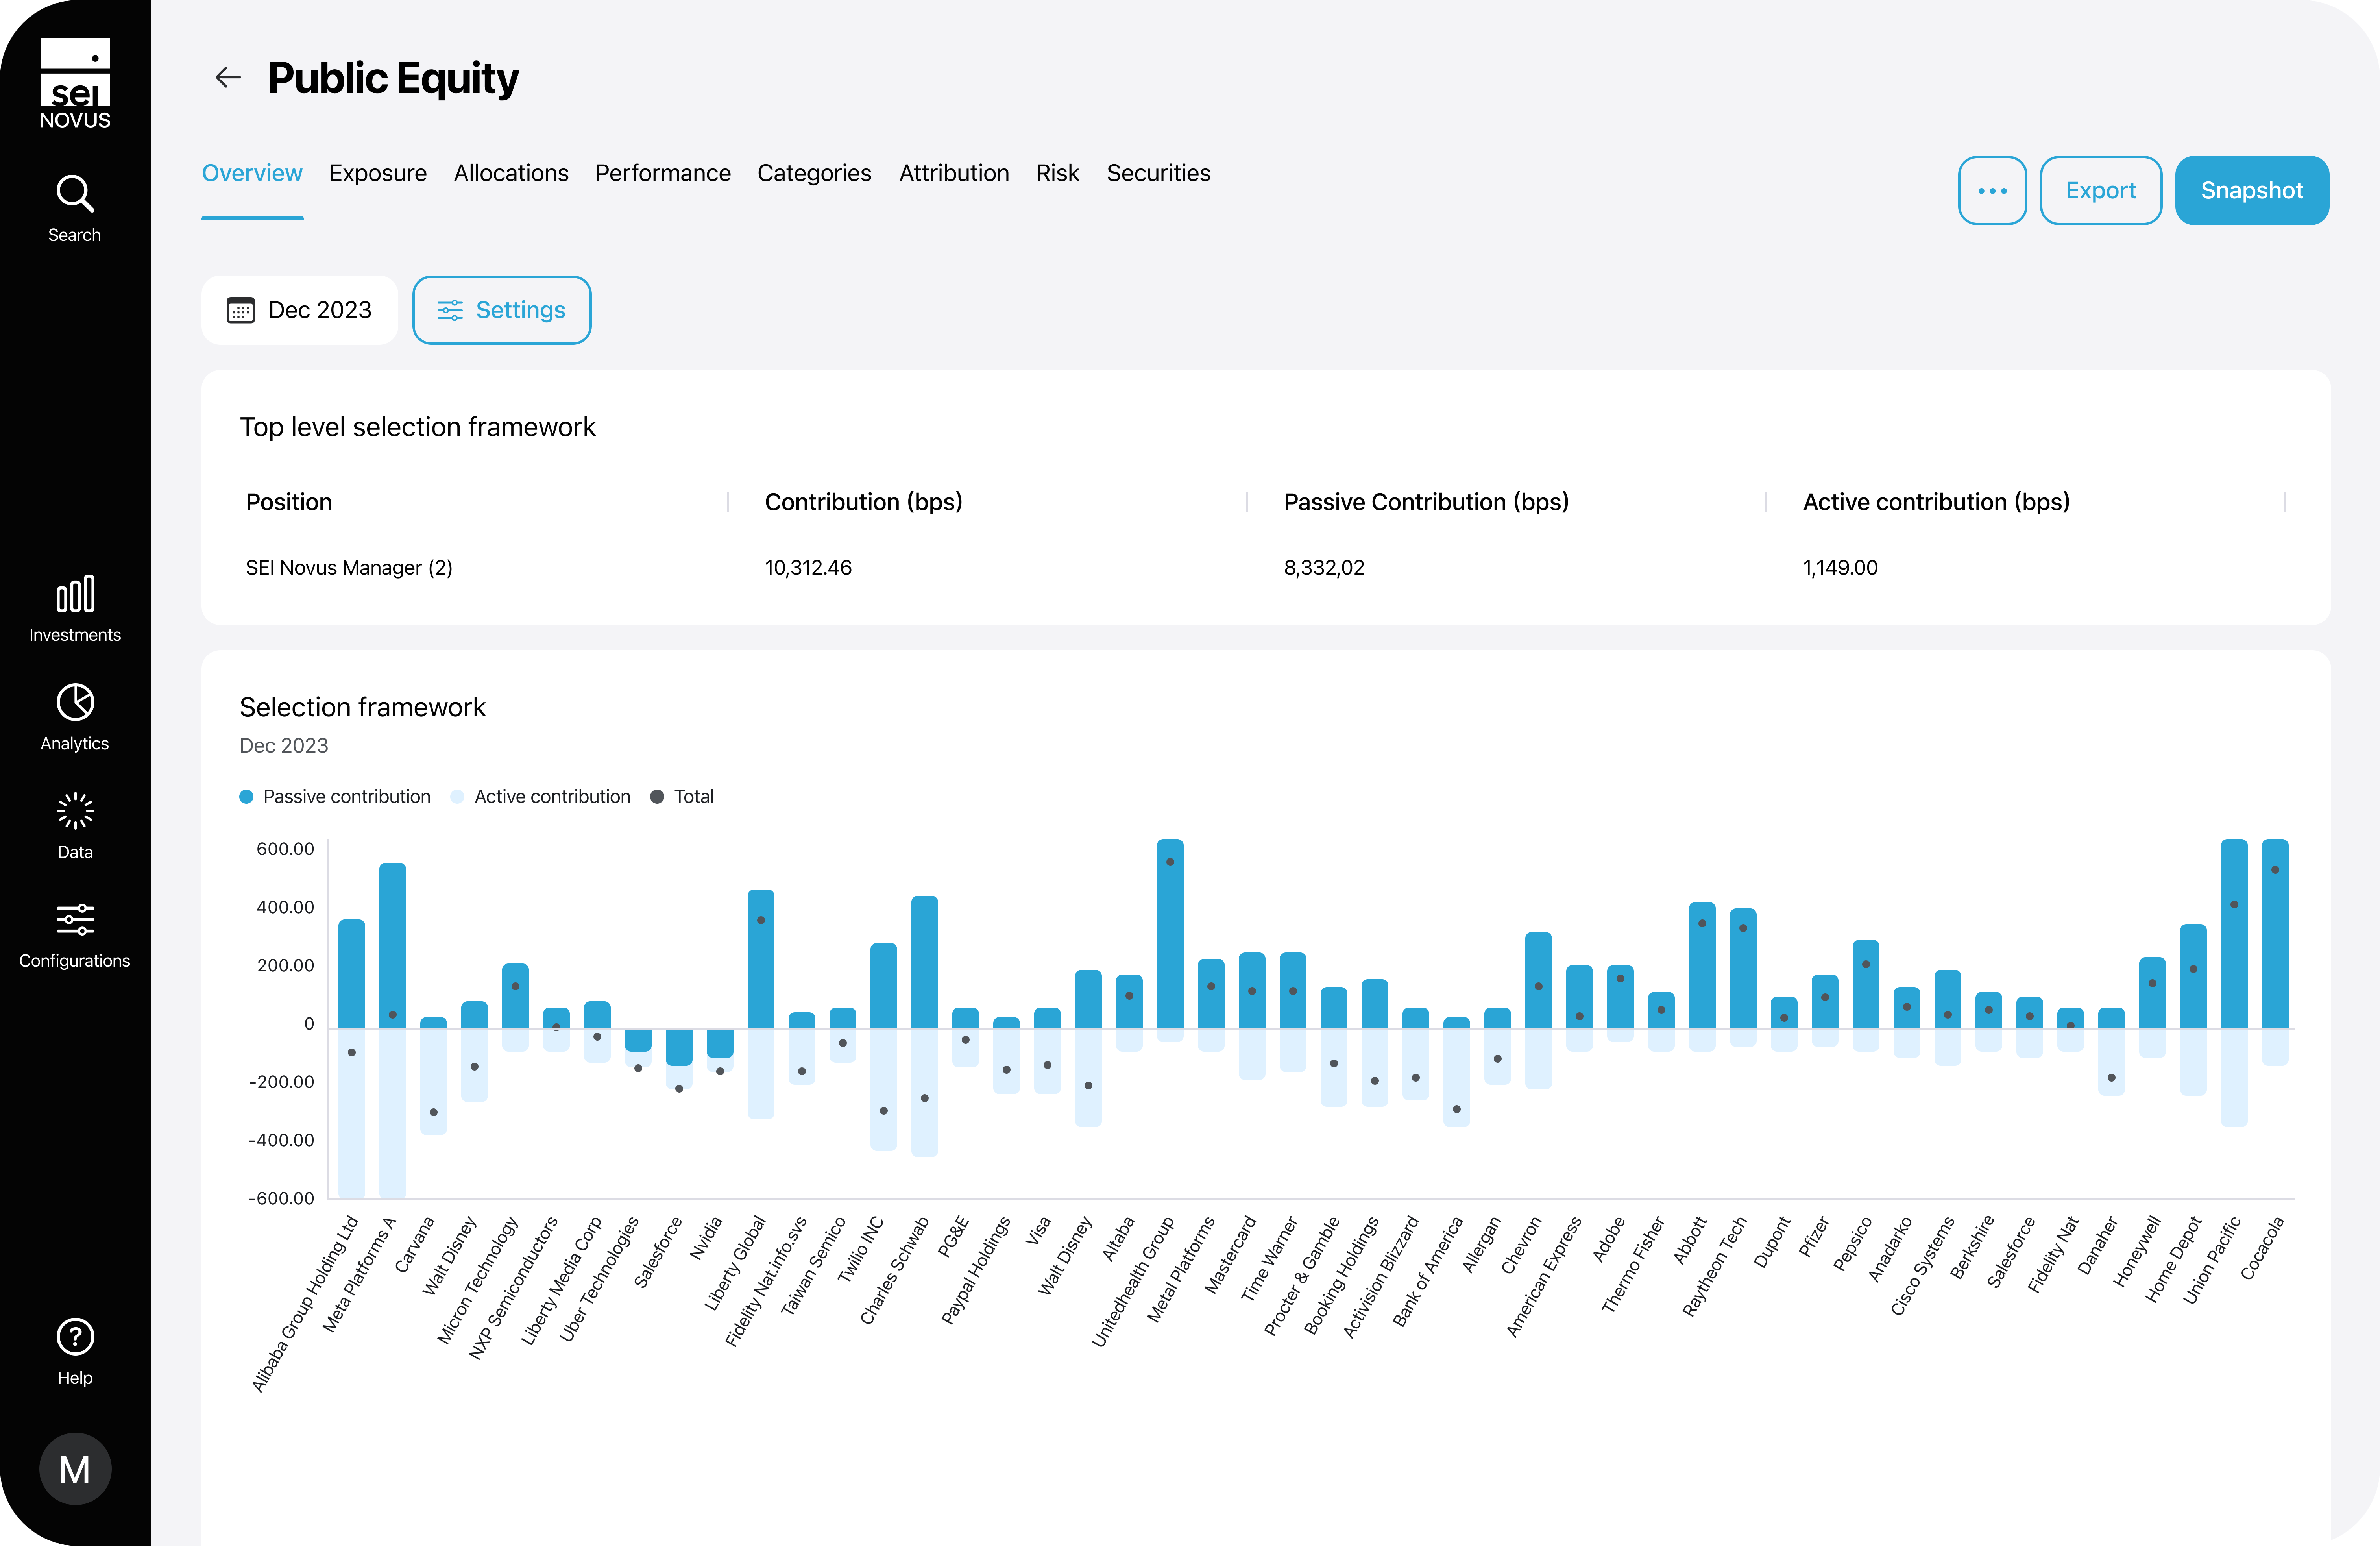Switch to the Securities tab
Image resolution: width=2380 pixels, height=1546 pixels.
click(1158, 173)
